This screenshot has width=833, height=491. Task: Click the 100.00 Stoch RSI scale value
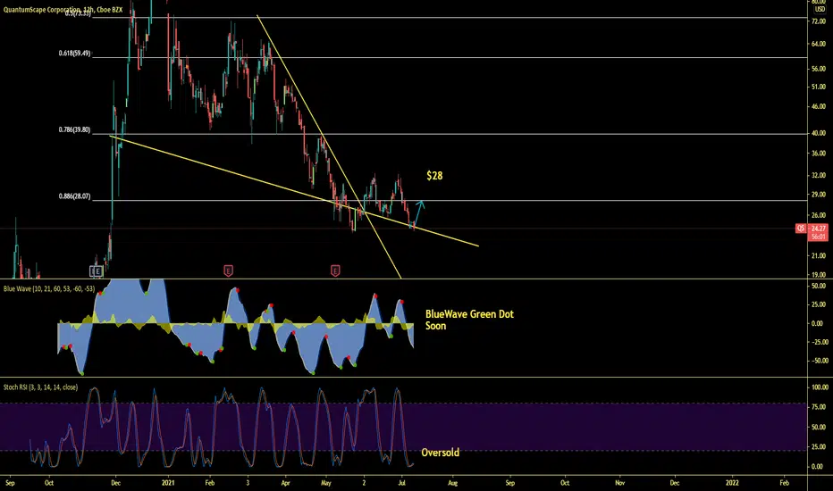tap(819, 387)
